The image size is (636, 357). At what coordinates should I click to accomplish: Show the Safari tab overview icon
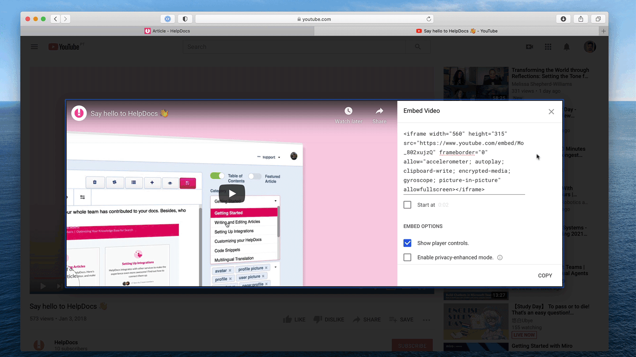point(598,19)
